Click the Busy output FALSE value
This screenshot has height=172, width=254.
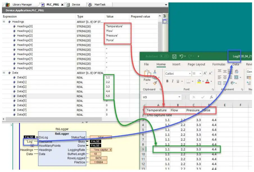[95, 141]
